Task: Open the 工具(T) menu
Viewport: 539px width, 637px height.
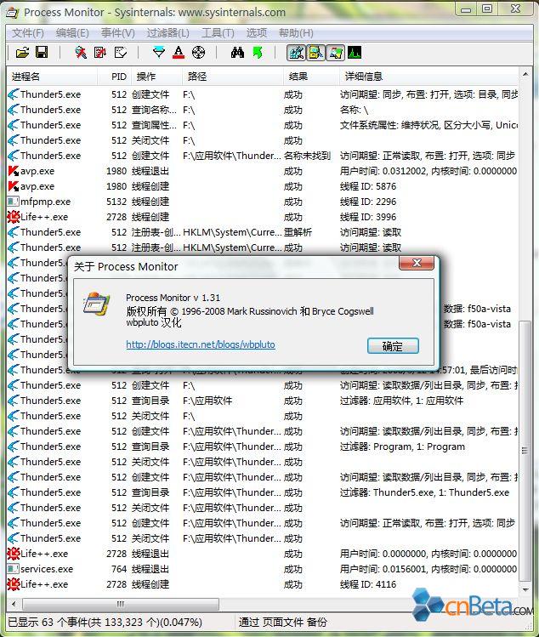Action: pyautogui.click(x=218, y=33)
